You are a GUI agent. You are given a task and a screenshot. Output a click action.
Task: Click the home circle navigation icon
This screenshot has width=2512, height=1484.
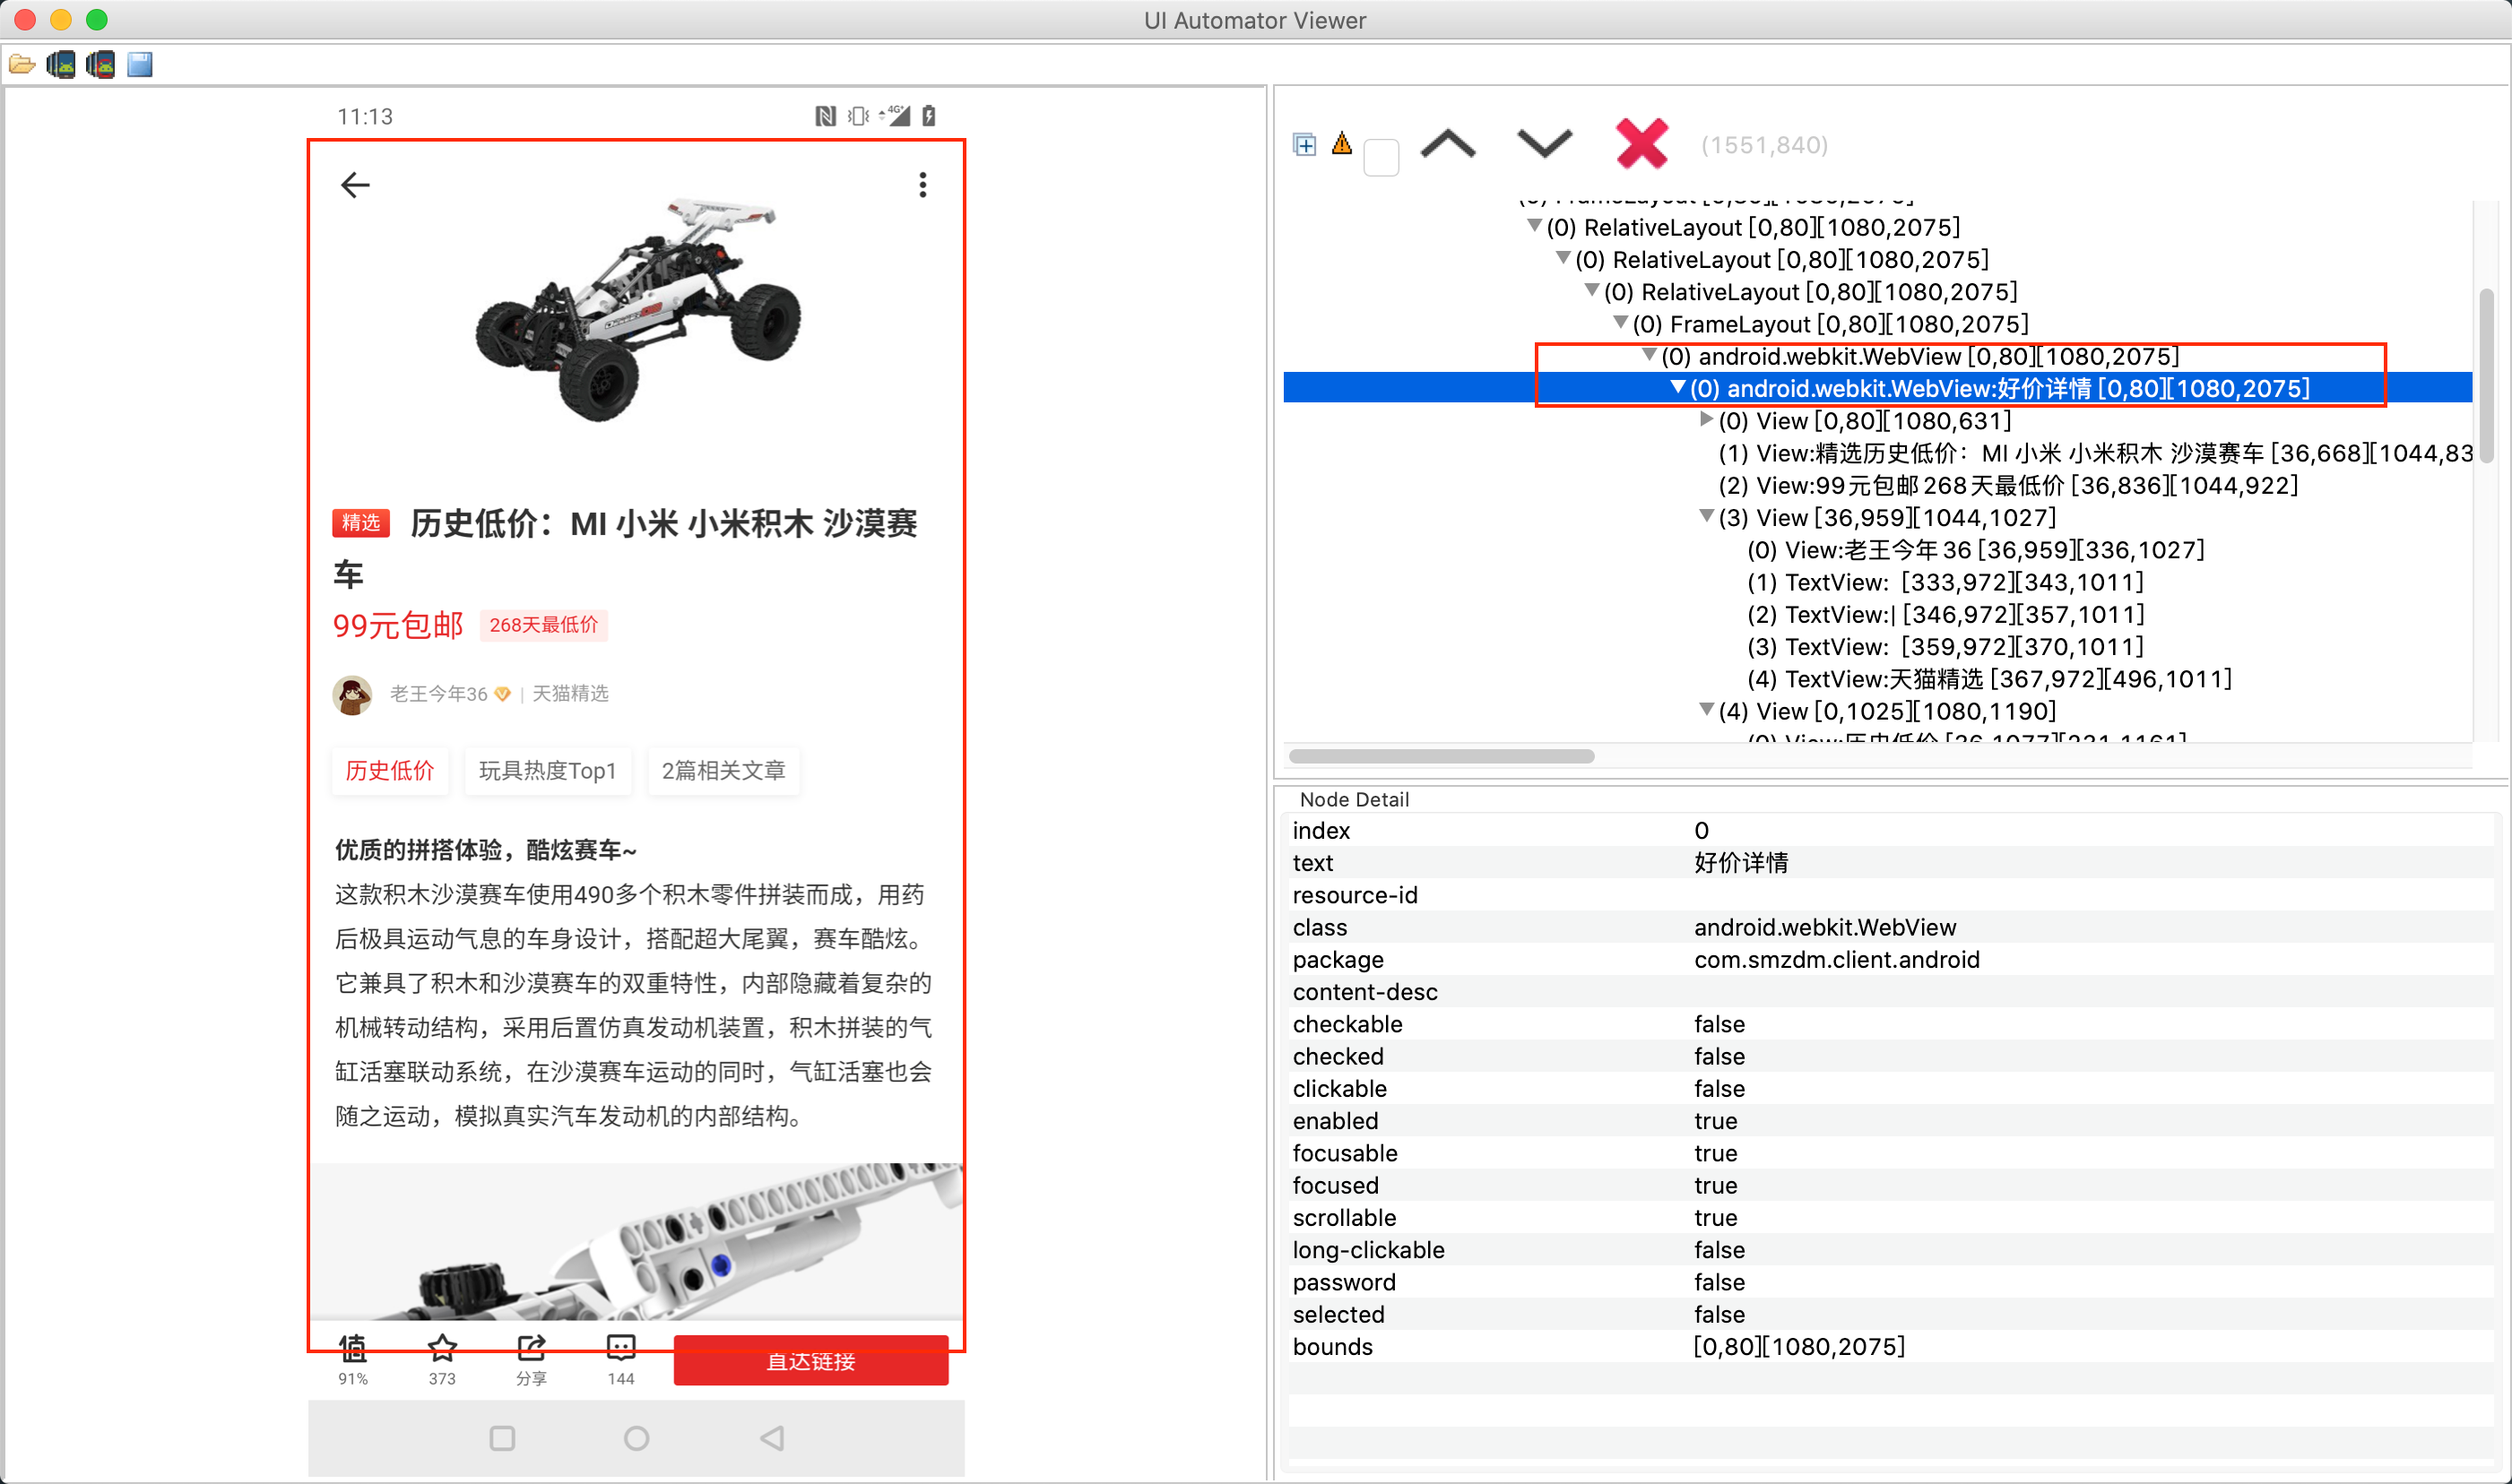[637, 1438]
